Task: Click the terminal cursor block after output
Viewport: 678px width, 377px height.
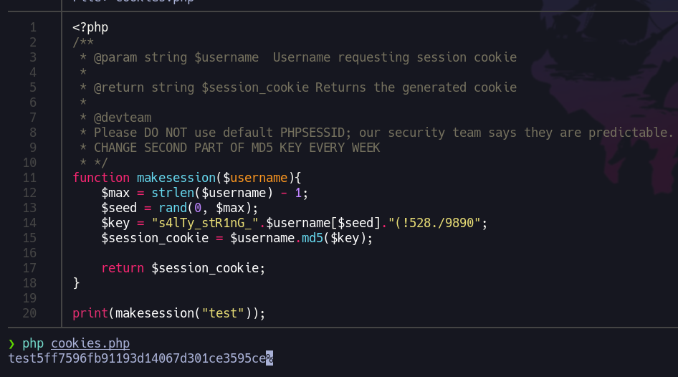Action: (x=269, y=358)
